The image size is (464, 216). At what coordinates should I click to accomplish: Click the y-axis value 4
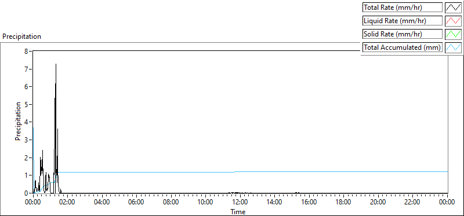pyautogui.click(x=26, y=122)
